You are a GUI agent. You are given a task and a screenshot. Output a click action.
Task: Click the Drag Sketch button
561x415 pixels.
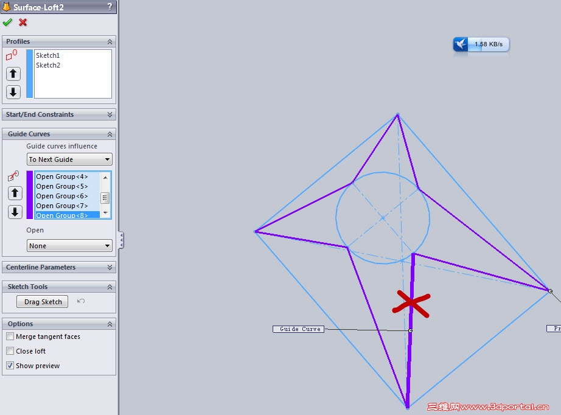click(43, 302)
